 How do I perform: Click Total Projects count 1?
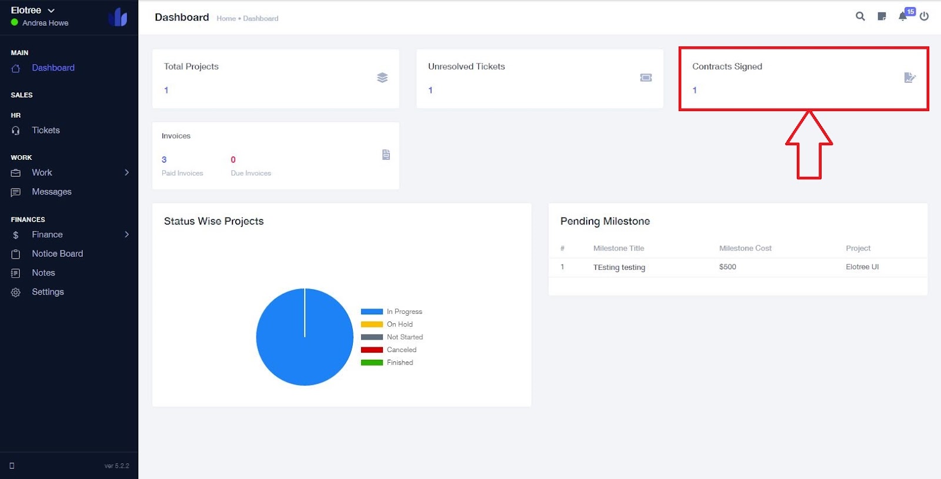point(166,91)
